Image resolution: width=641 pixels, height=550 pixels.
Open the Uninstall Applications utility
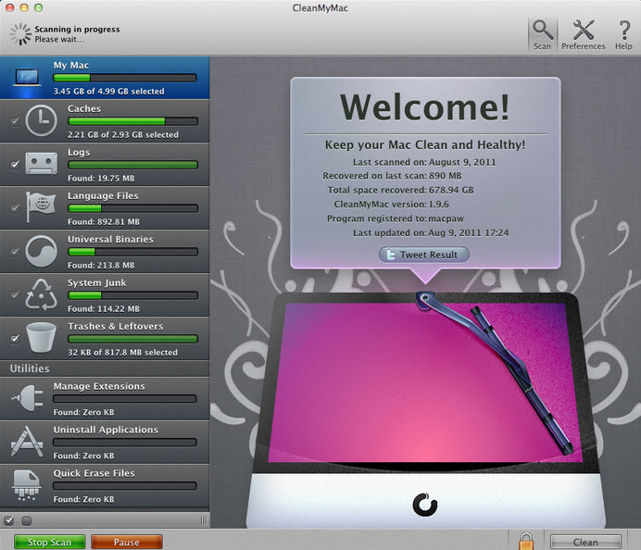105,442
